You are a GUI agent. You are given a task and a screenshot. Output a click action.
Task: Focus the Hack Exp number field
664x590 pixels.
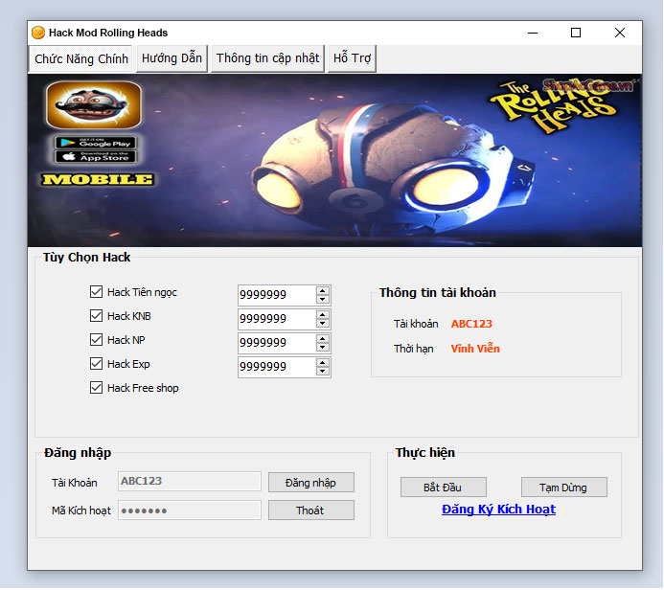click(277, 367)
